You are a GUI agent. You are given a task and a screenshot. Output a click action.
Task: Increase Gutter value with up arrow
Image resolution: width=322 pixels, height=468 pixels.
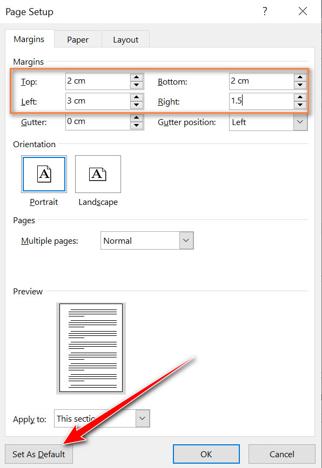(x=137, y=118)
